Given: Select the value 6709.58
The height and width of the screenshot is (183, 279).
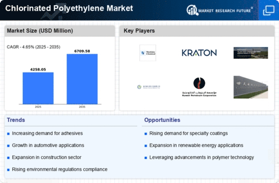Looking at the screenshot, I should click(82, 51).
